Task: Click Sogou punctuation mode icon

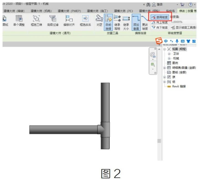Action: 171,41
